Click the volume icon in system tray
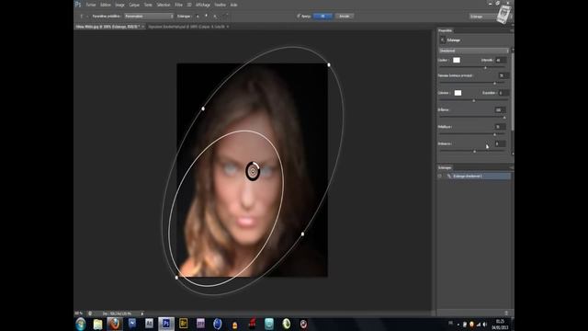 tap(485, 325)
